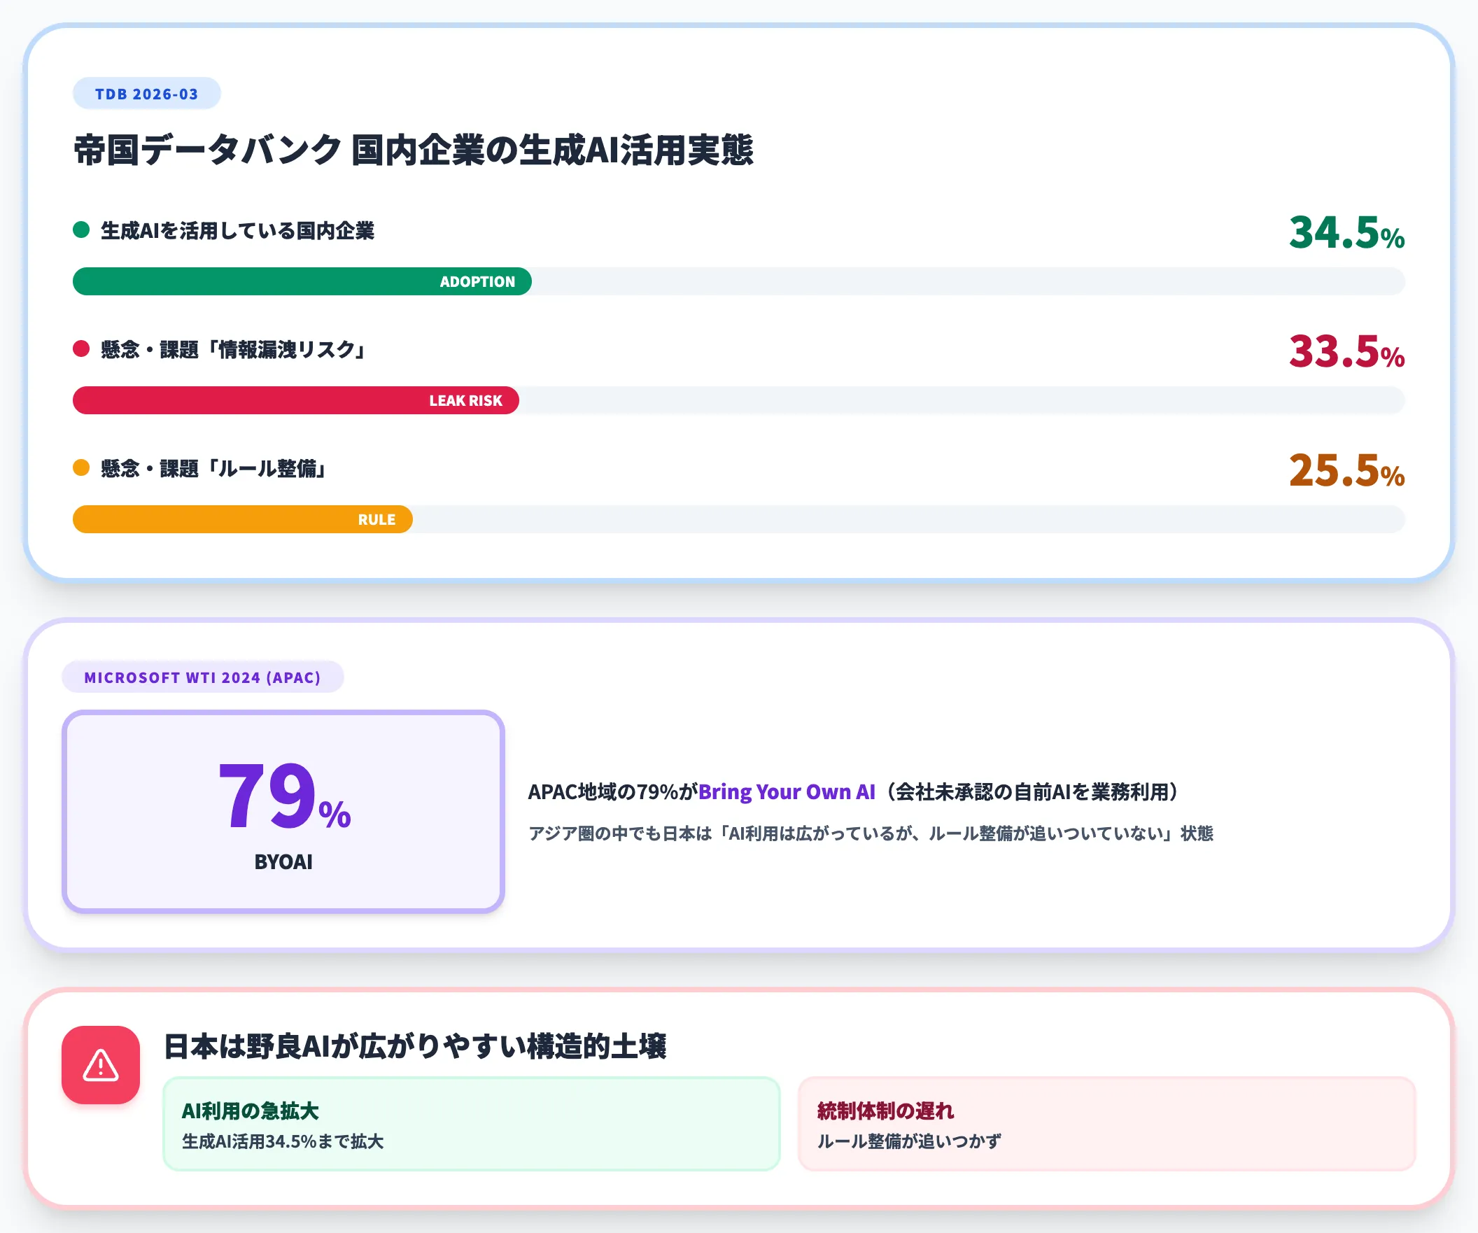Click the 33.5% leak risk value
This screenshot has height=1233, width=1478.
[x=1346, y=351]
